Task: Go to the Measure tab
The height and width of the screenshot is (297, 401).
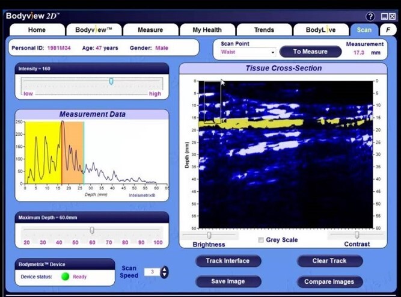Action: pos(150,29)
